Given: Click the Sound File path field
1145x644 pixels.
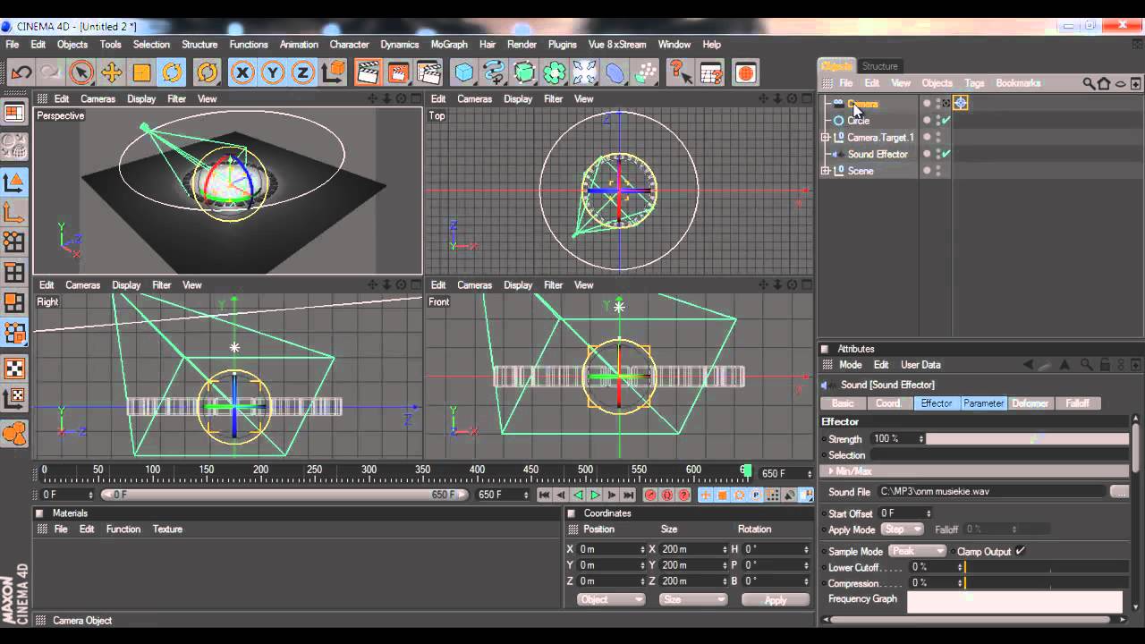Looking at the screenshot, I should coord(992,491).
